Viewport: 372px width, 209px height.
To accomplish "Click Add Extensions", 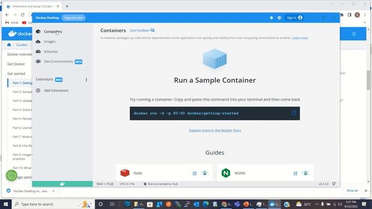I will pyautogui.click(x=56, y=91).
